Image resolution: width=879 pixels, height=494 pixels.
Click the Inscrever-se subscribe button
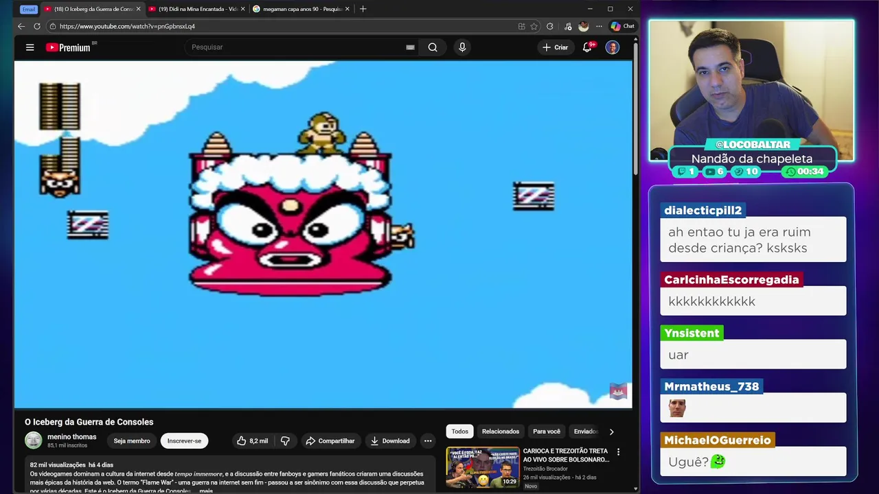tap(184, 440)
